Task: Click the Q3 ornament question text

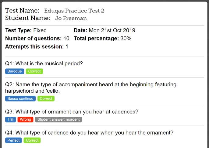Action: [72, 112]
